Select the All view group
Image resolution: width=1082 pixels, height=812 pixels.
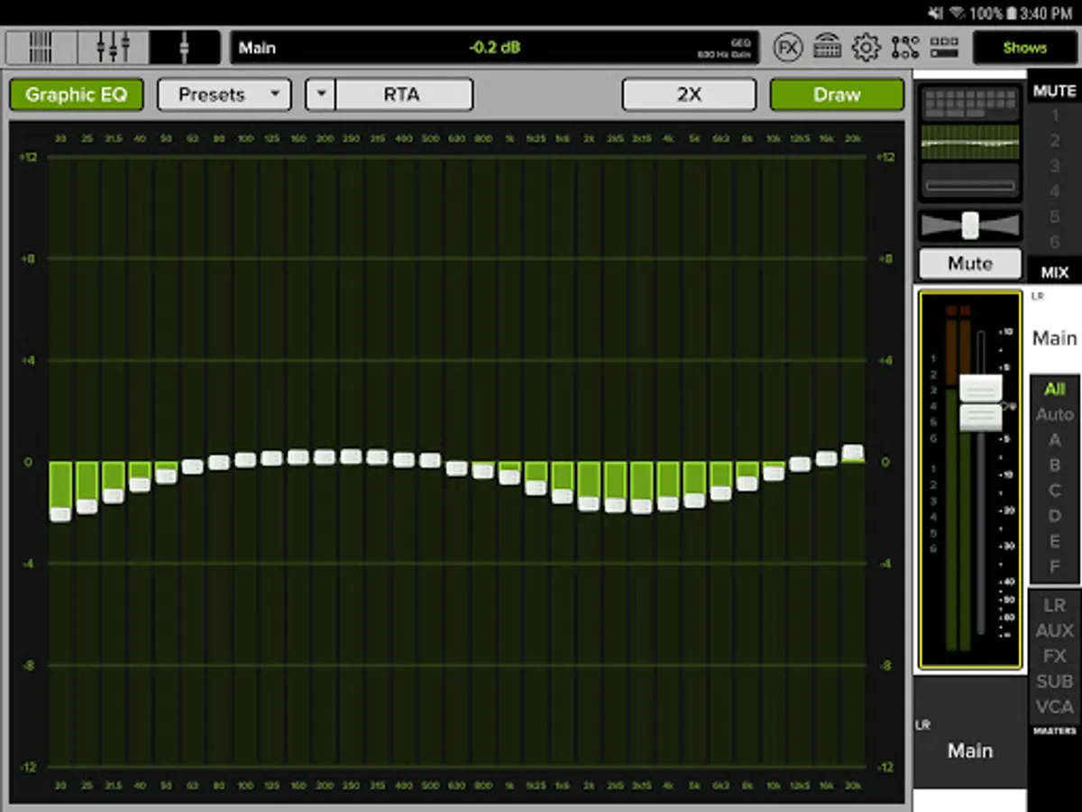pyautogui.click(x=1054, y=390)
